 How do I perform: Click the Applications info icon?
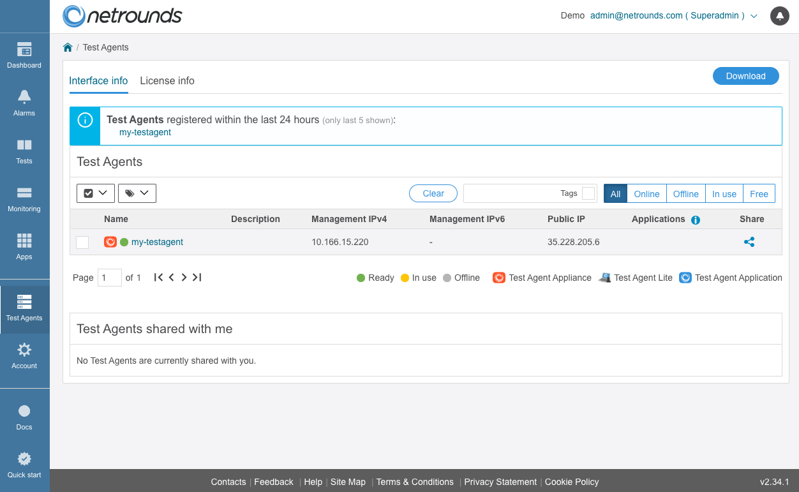tap(696, 220)
